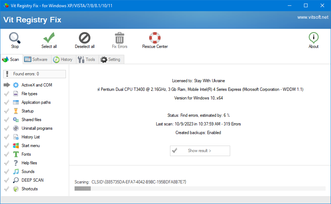Stop the running registry scan
Image resolution: width=331 pixels, height=204 pixels.
[x=15, y=40]
